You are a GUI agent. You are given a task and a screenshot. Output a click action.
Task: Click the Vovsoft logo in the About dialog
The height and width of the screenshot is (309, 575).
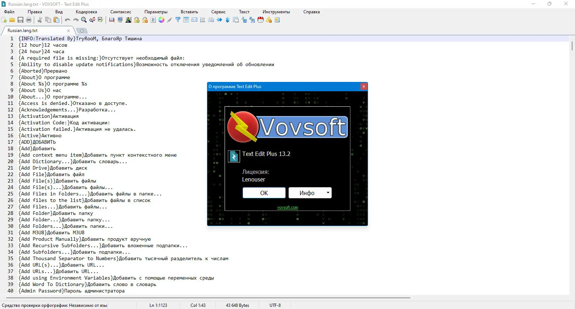pyautogui.click(x=287, y=126)
